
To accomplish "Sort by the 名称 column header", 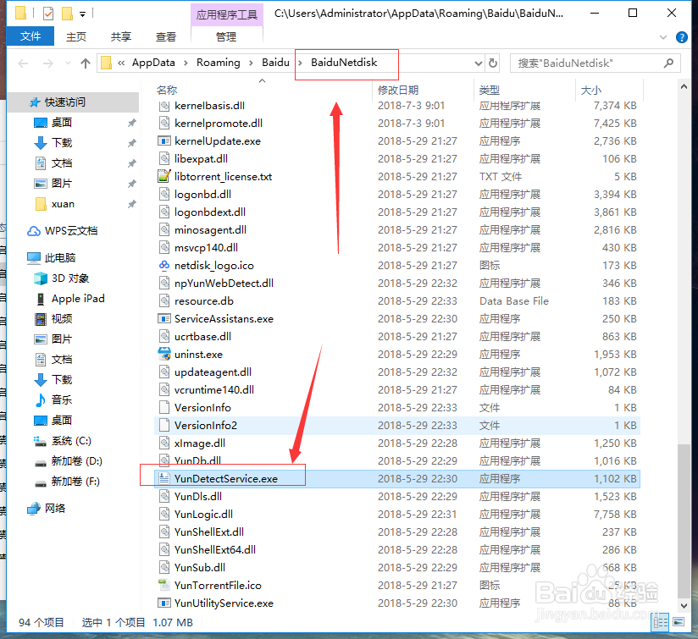I will pyautogui.click(x=167, y=91).
